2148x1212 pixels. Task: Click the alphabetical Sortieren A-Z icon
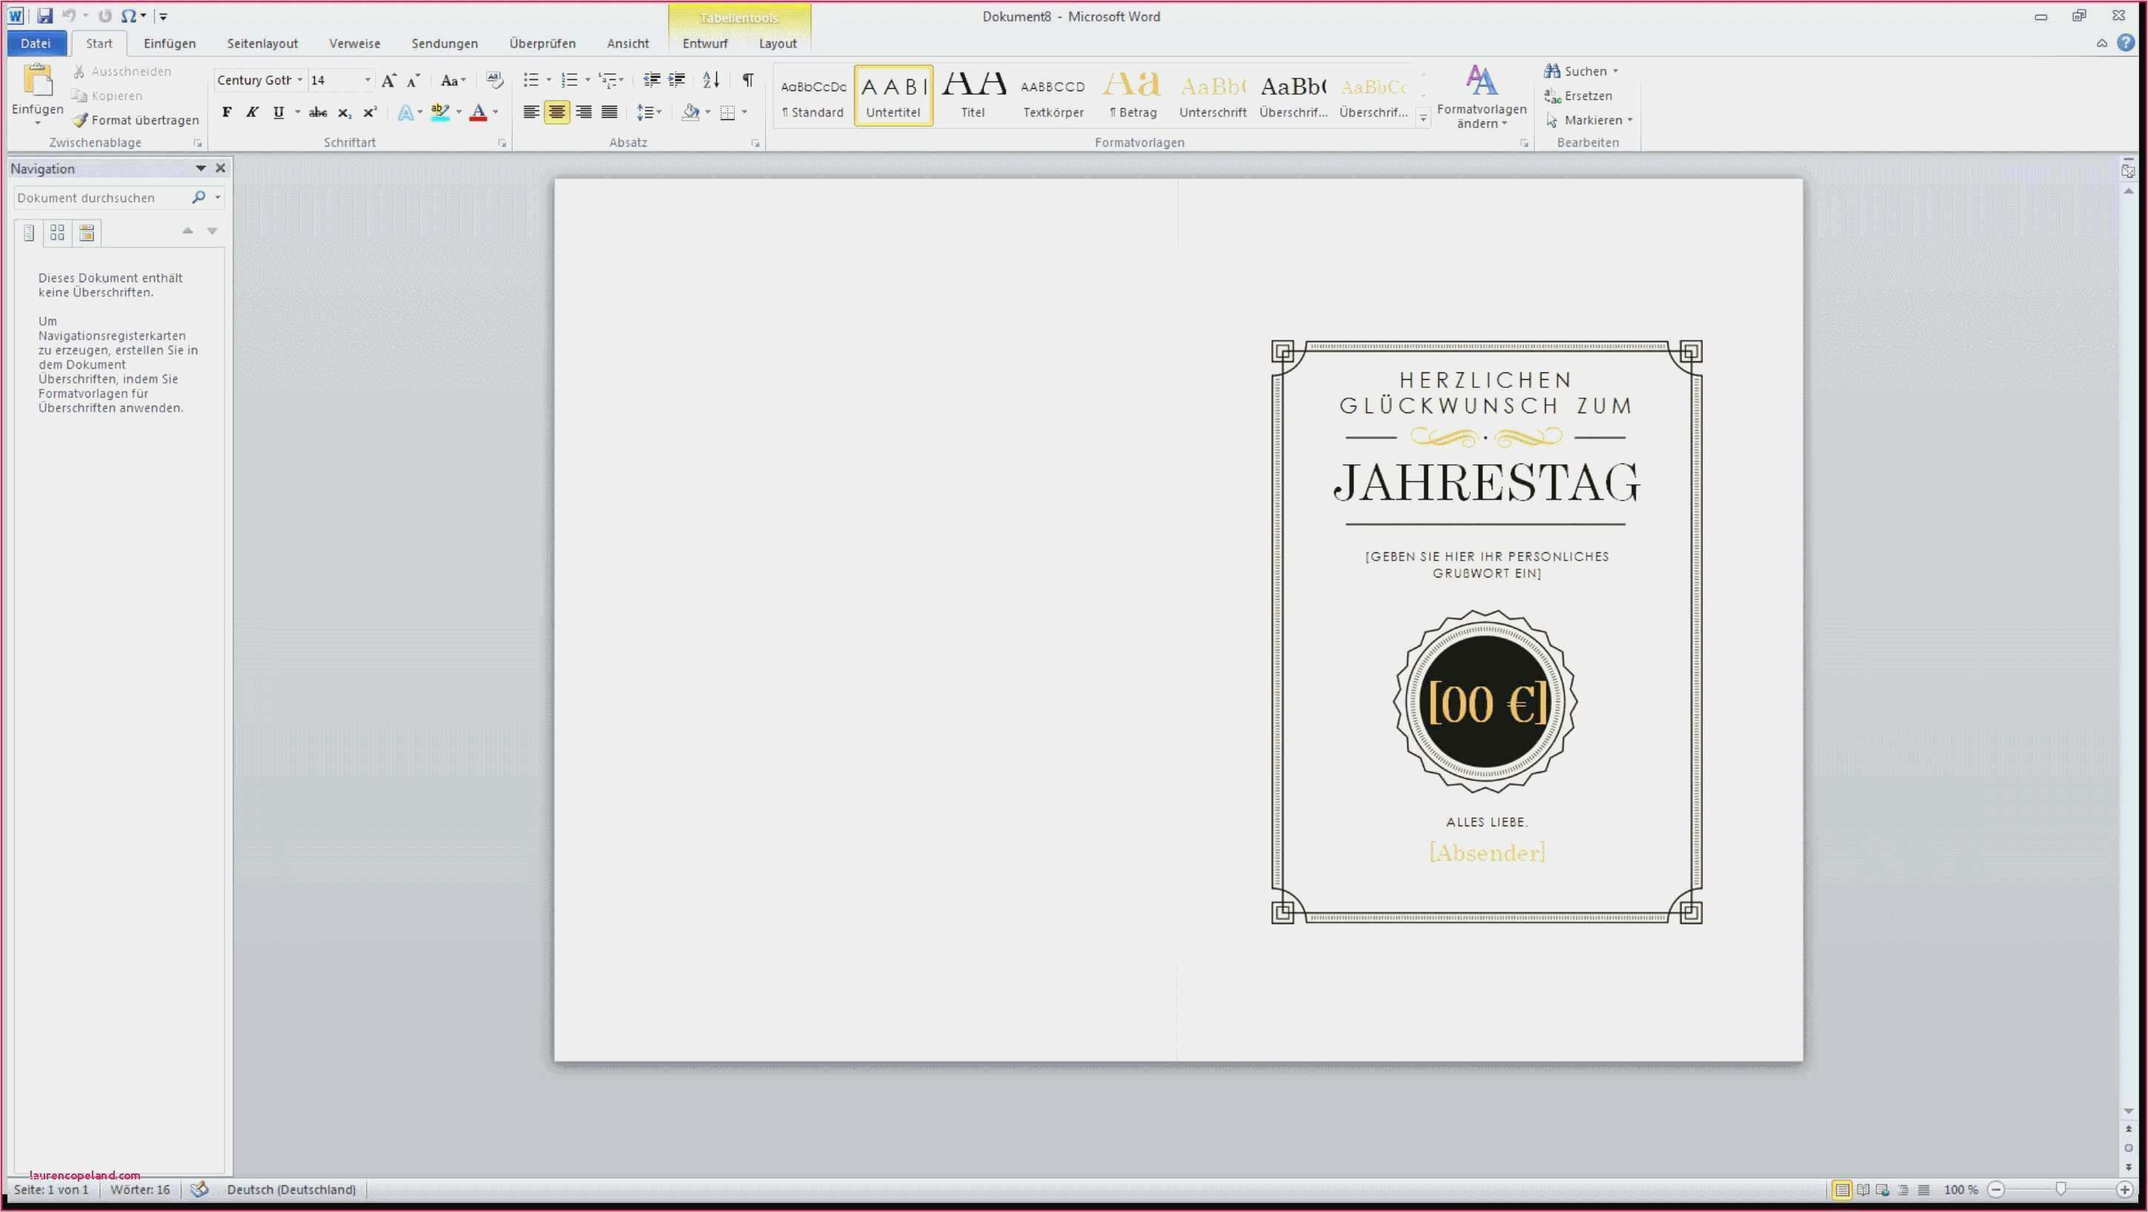point(710,80)
